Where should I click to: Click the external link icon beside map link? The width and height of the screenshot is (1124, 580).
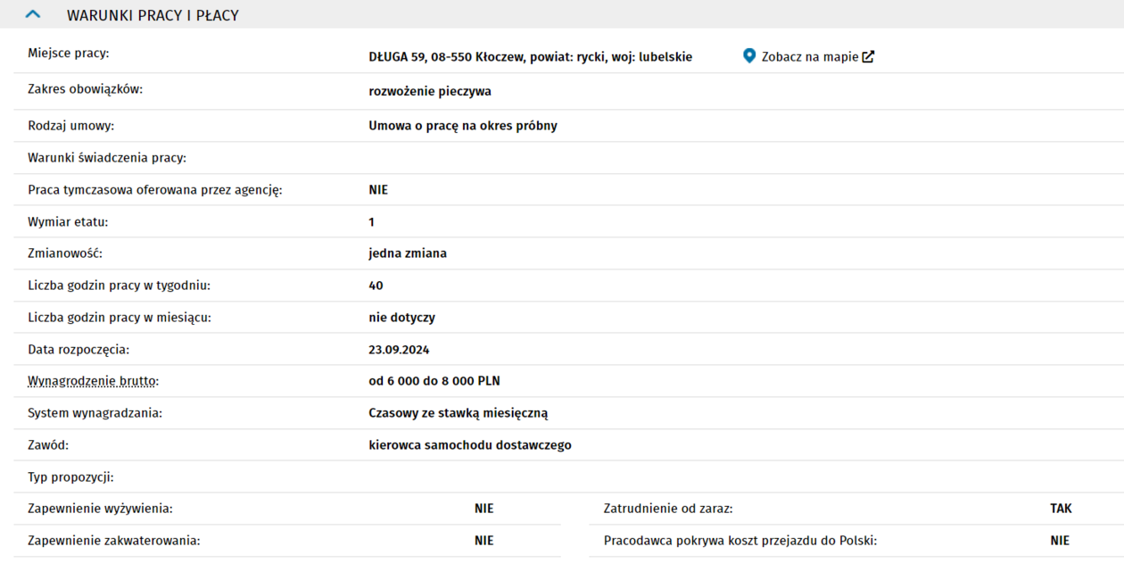pyautogui.click(x=868, y=57)
